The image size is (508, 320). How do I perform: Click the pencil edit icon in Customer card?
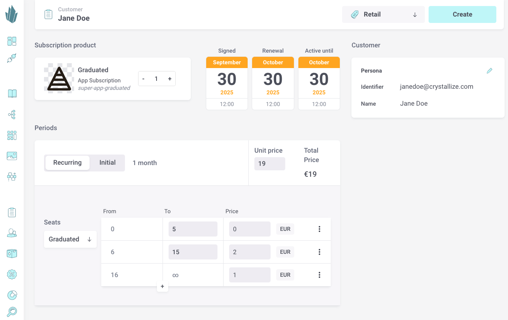click(x=489, y=71)
